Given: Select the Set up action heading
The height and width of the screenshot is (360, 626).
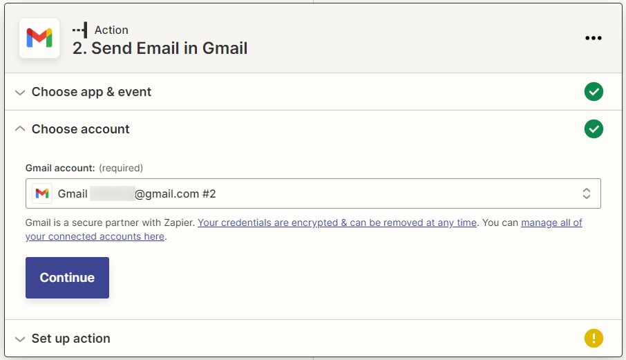Looking at the screenshot, I should pos(70,339).
